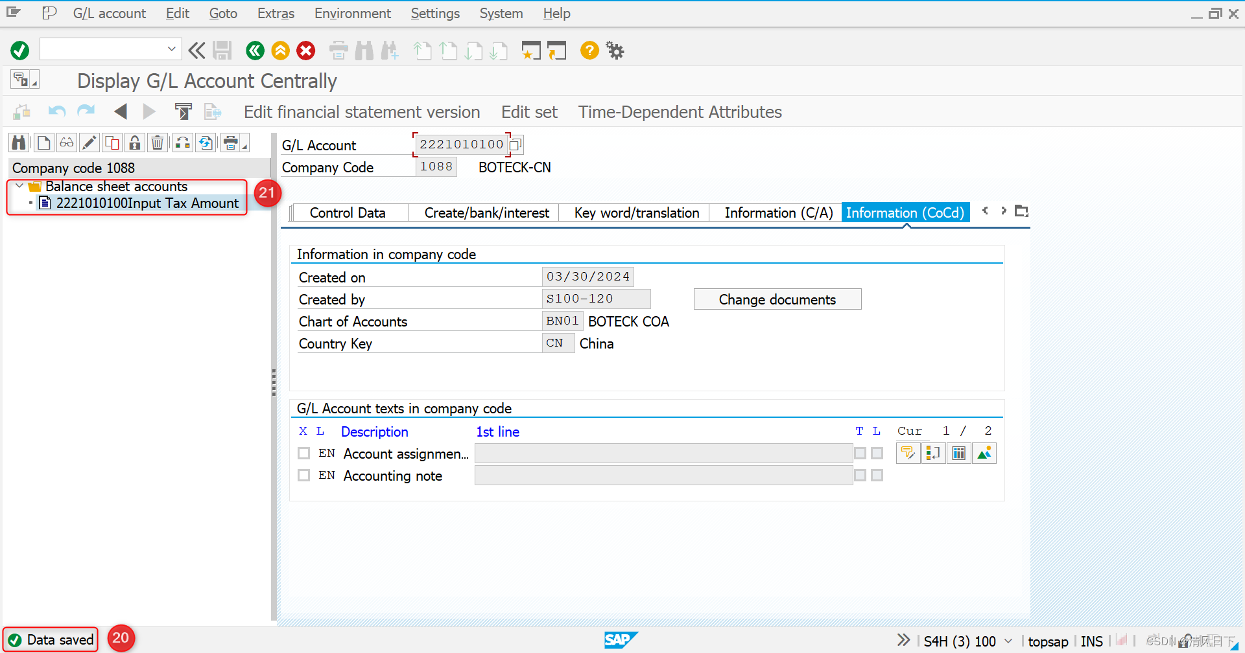Open the Customize Local Layout gears icon
1245x653 pixels.
[615, 50]
